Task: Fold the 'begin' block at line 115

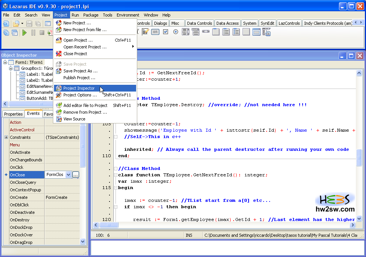Action: click(115, 188)
